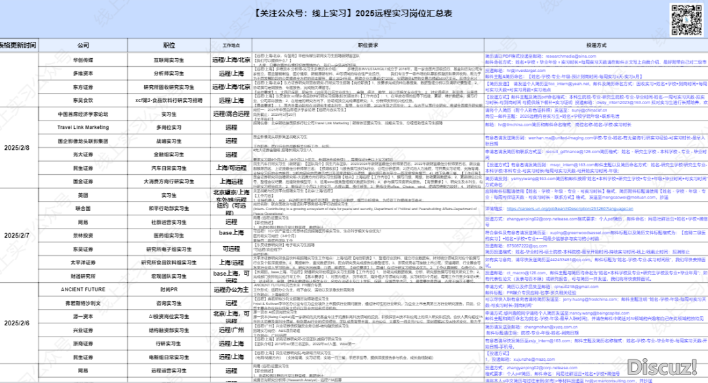708x383 pixels.
Task: Select the 表格更新时间 column header
Action: coord(18,45)
